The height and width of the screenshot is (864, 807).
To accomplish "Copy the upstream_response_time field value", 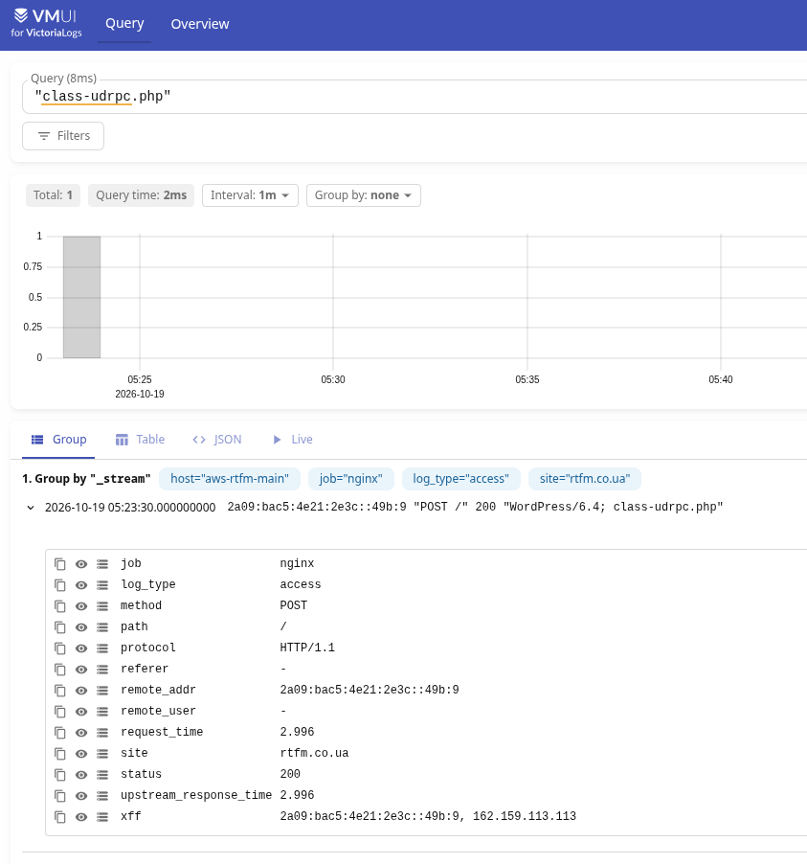I will coord(59,796).
